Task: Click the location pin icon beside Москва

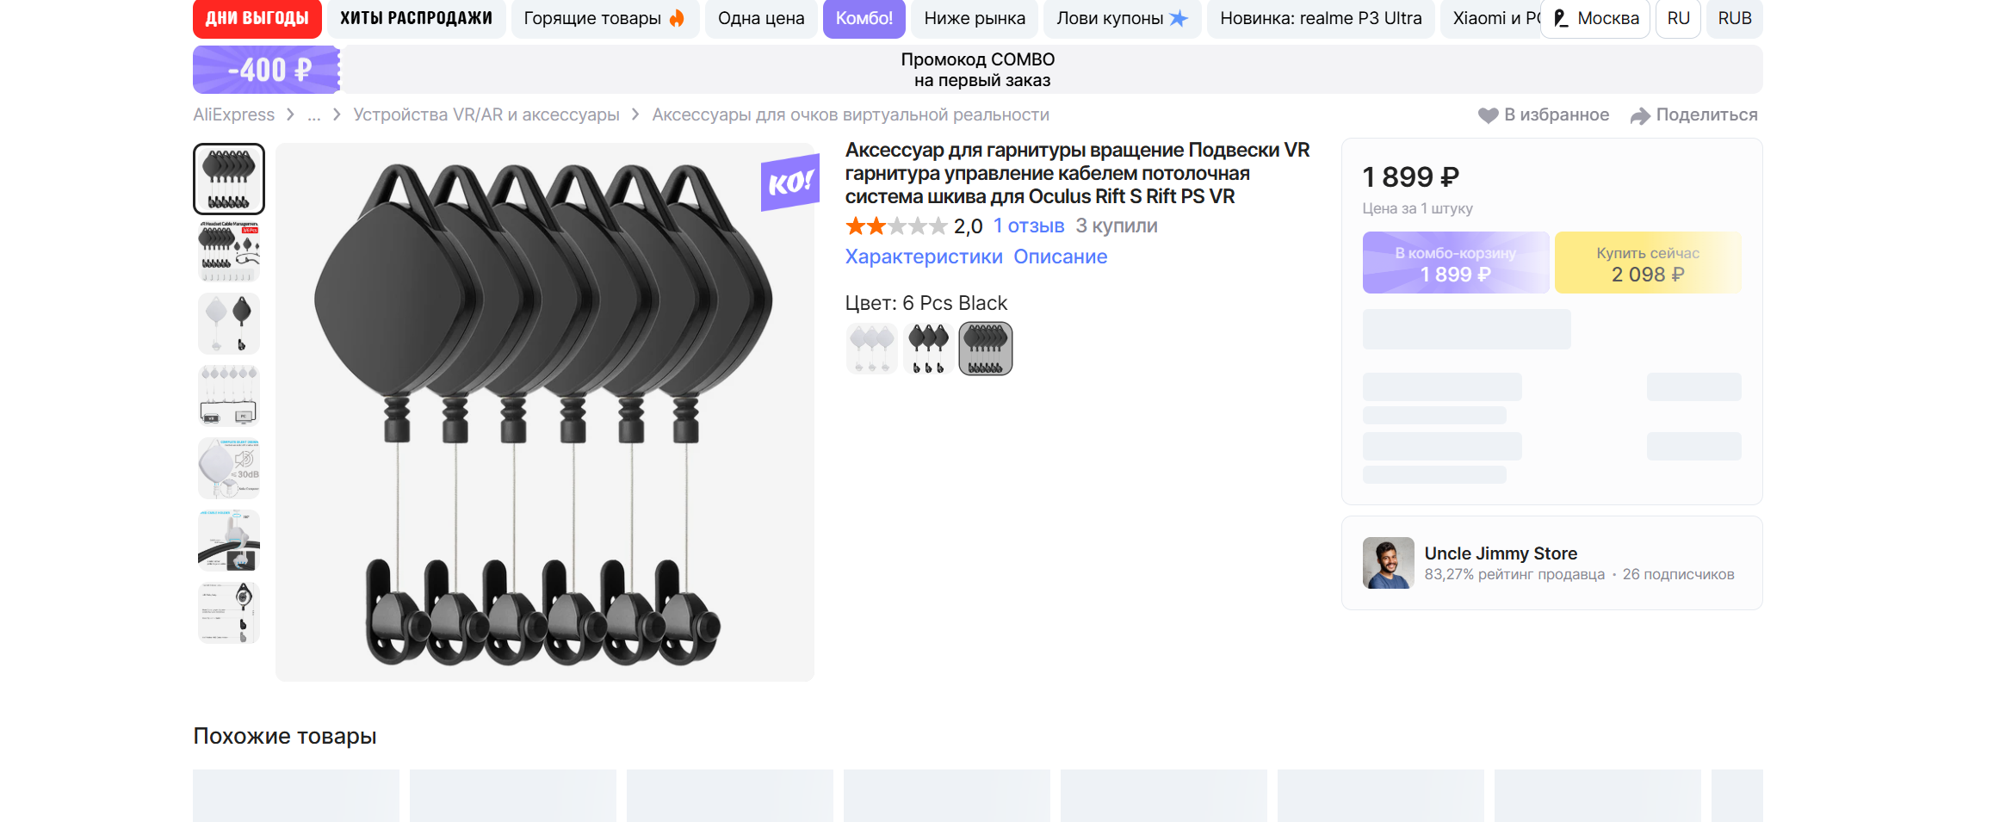Action: click(1561, 18)
